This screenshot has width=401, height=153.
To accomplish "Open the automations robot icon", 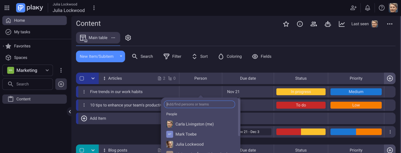I will click(x=328, y=24).
